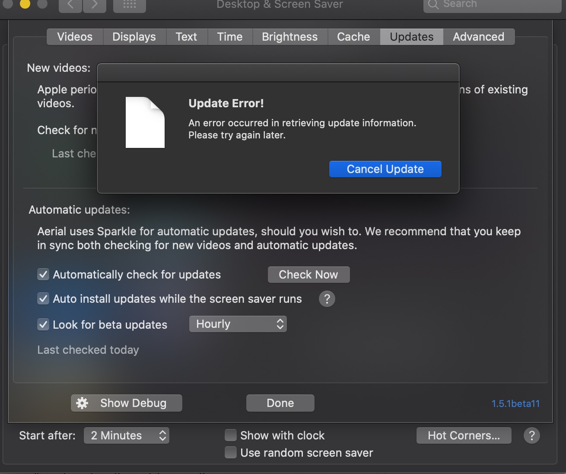Click the back navigation arrow in the toolbar
Image resolution: width=566 pixels, height=474 pixels.
70,5
